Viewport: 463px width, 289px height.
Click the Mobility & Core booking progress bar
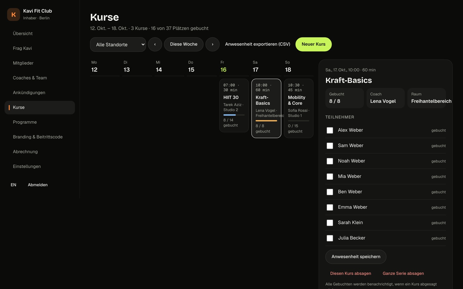pyautogui.click(x=299, y=121)
